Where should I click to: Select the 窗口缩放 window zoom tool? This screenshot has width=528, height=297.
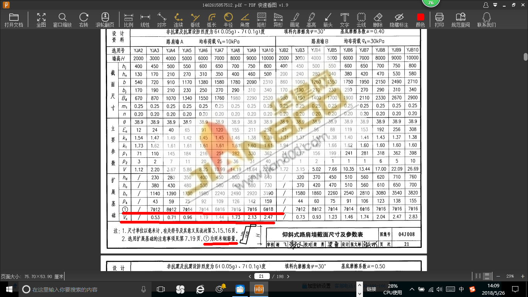[62, 20]
